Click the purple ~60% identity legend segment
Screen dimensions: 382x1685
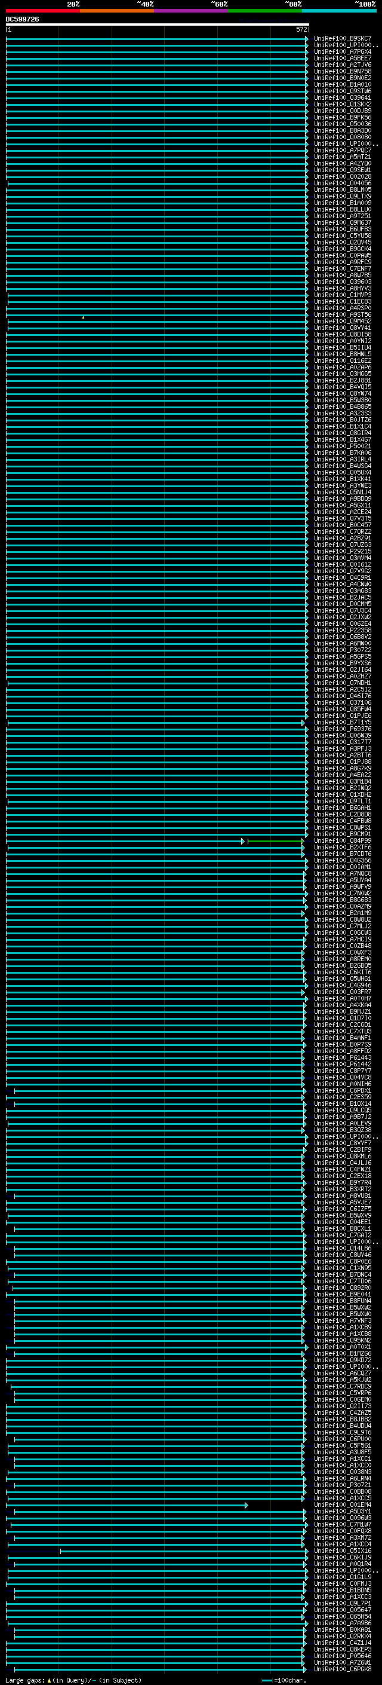tap(190, 11)
